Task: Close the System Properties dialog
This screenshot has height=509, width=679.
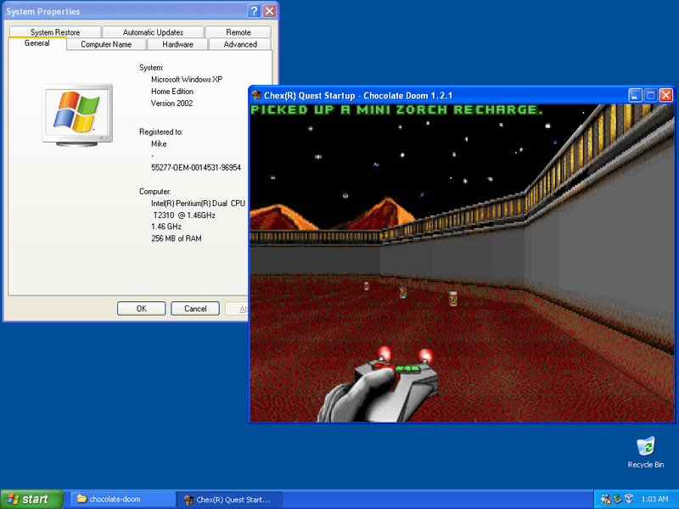Action: click(269, 11)
